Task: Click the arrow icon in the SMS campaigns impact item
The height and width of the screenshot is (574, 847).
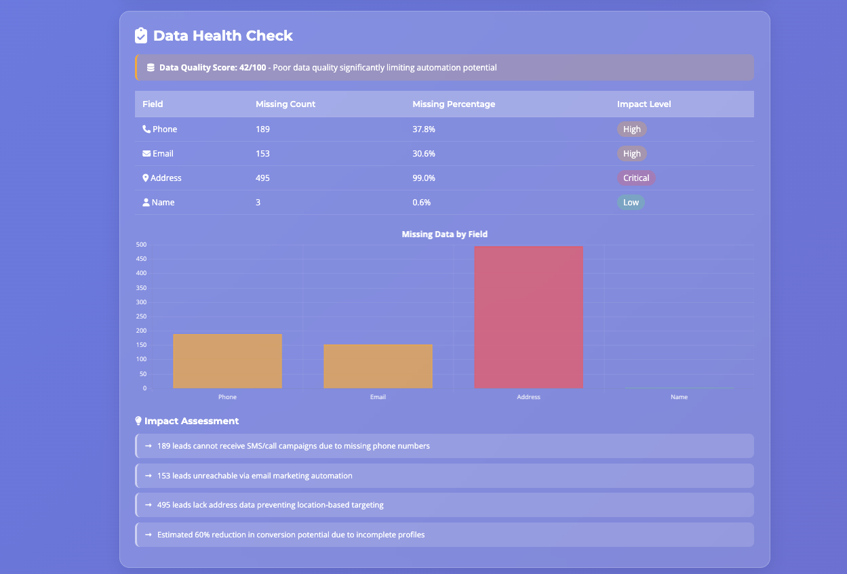Action: pyautogui.click(x=149, y=446)
